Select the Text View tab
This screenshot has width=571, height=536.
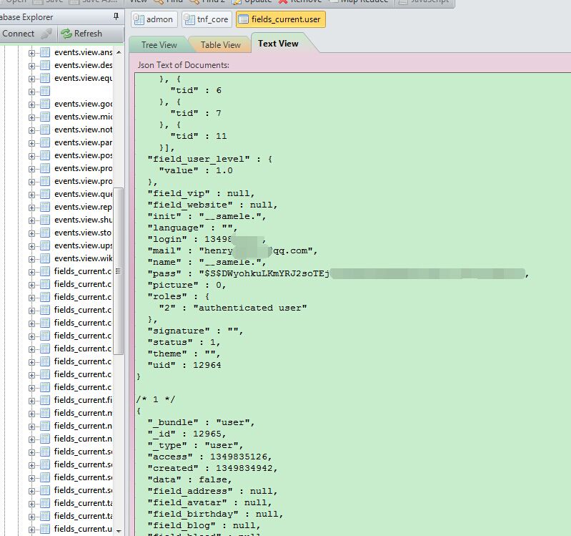coord(278,44)
